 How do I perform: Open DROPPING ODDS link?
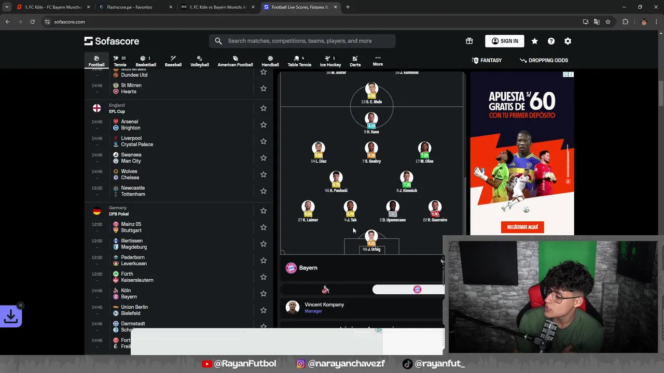[544, 60]
